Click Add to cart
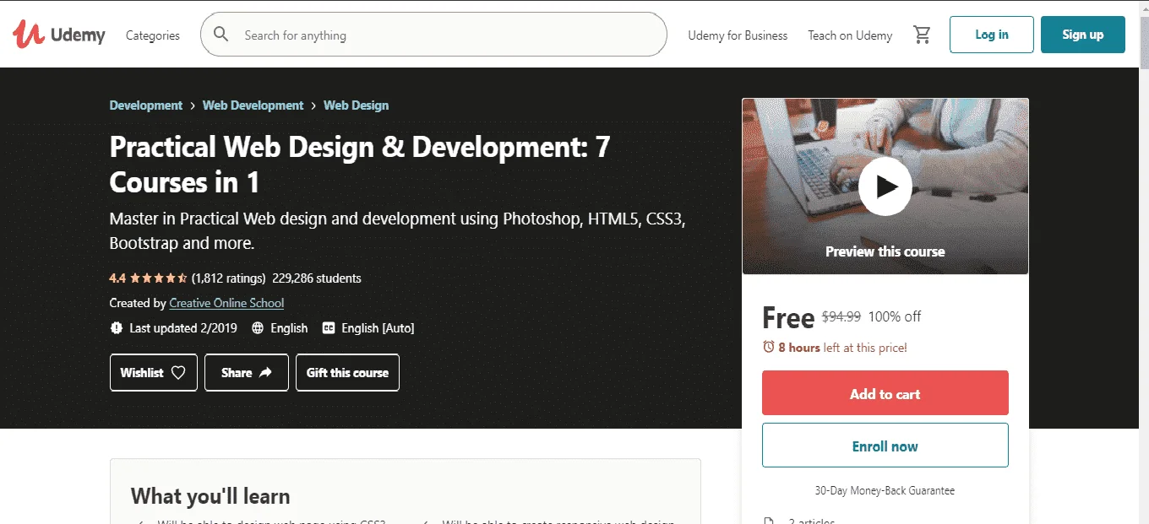 [x=885, y=393]
